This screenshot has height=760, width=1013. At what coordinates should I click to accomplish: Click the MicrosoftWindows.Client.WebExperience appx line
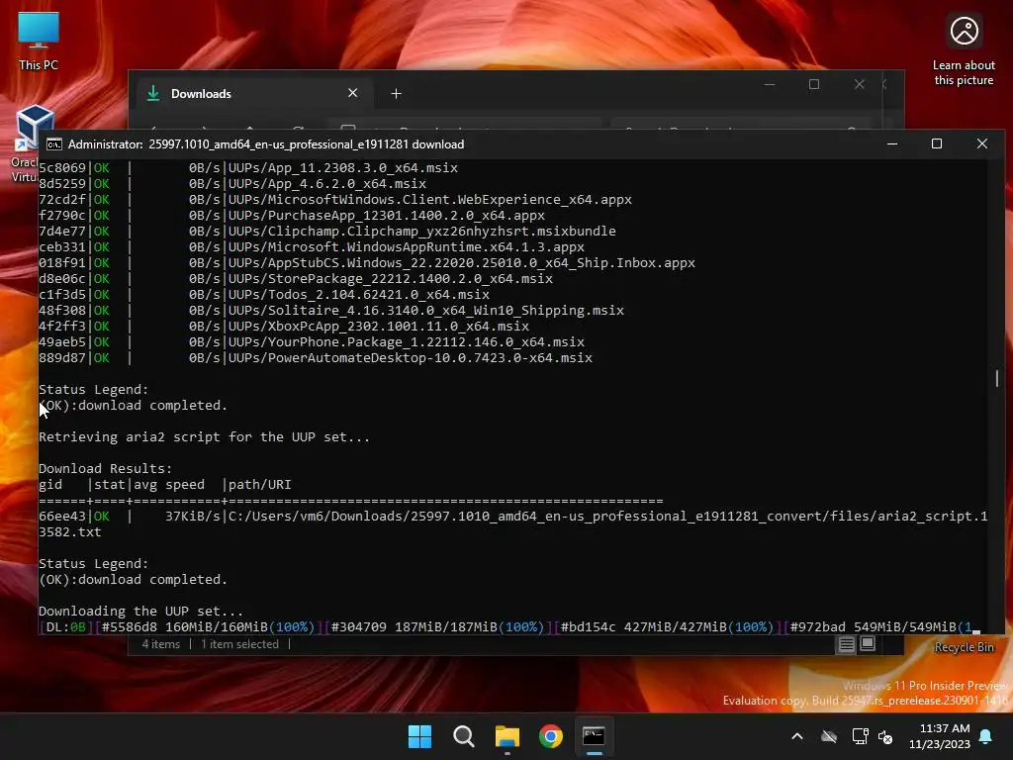[x=335, y=200]
